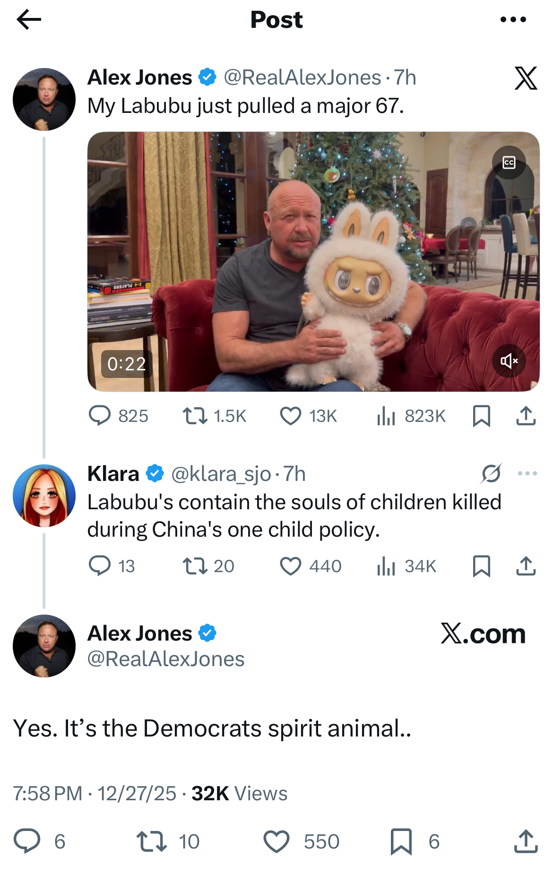Image resolution: width=553 pixels, height=882 pixels.
Task: Reply to the Labubu video post
Action: (x=100, y=416)
